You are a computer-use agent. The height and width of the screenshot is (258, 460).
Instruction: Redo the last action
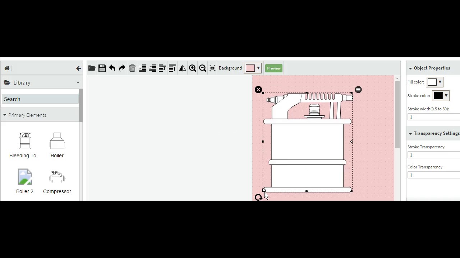tap(122, 68)
